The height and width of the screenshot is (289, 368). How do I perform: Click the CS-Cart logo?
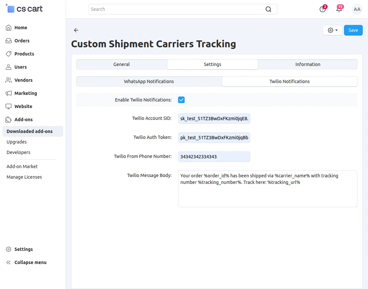tap(24, 9)
